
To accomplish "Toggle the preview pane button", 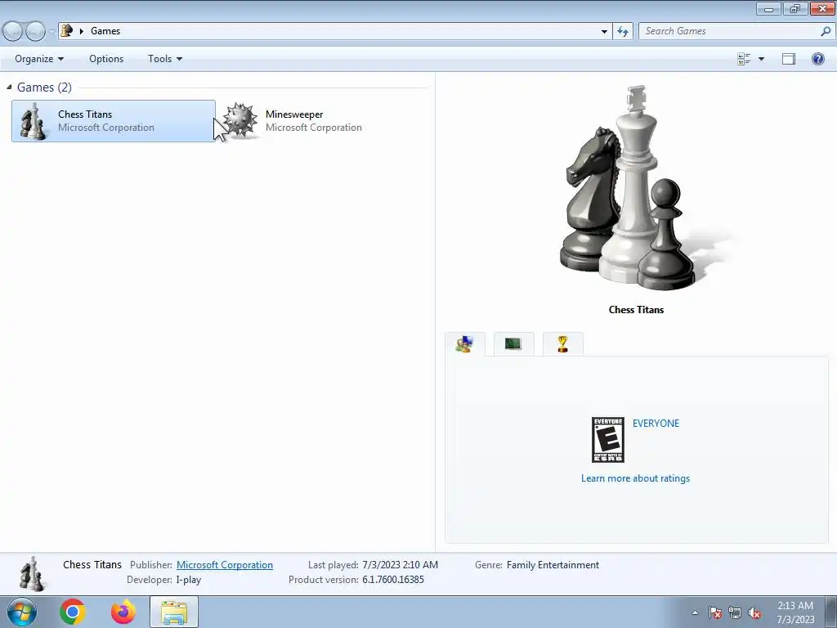I will (789, 59).
